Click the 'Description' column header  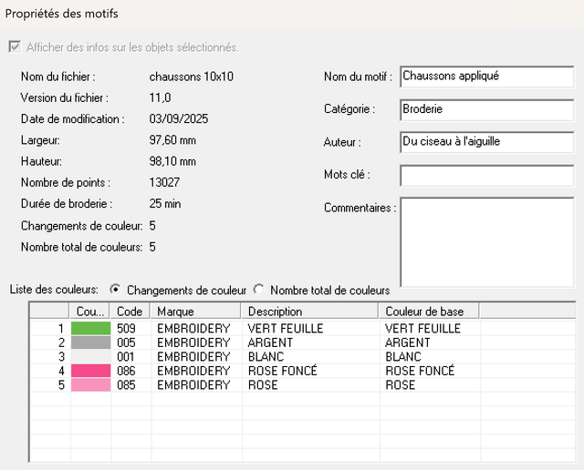tap(310, 312)
